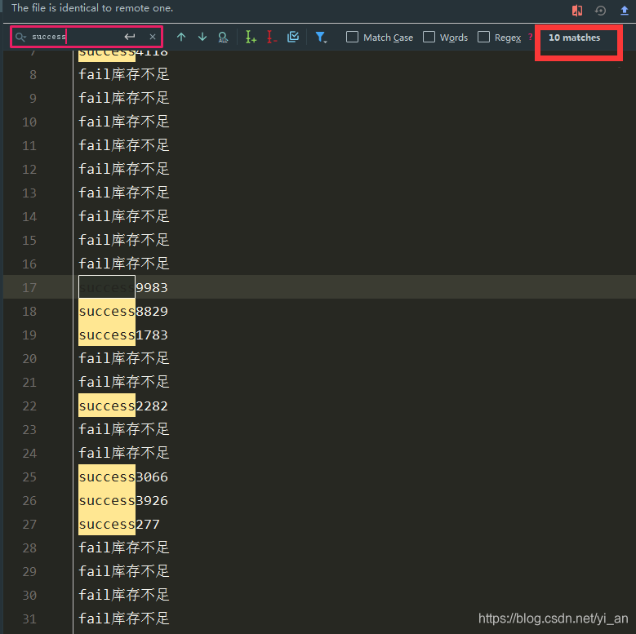Open regex help question mark
Screen dimensions: 636x634
tap(530, 37)
